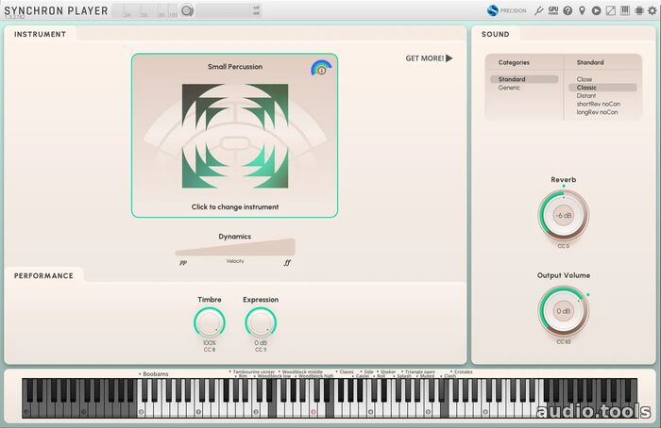This screenshot has width=661, height=428.
Task: Click the Synchron Precision logo
Action: coord(506,11)
